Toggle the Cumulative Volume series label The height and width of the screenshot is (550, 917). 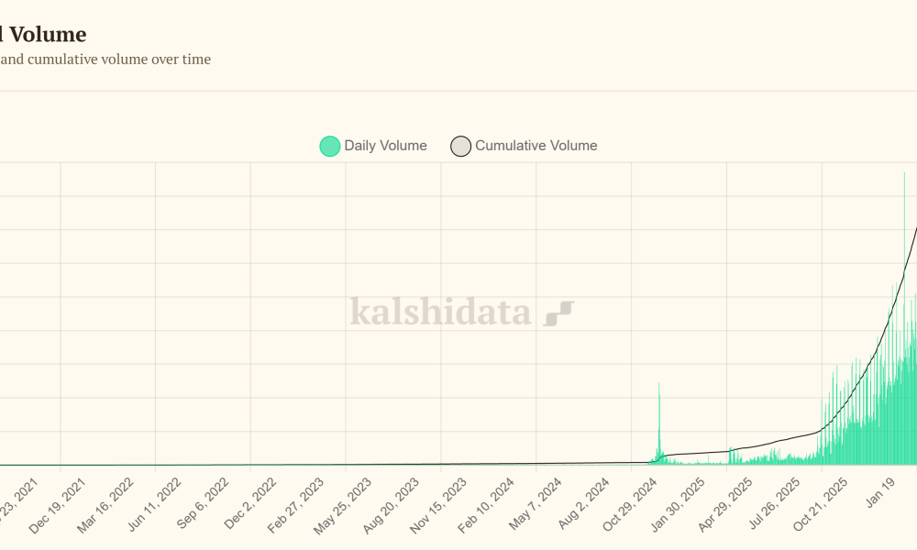pyautogui.click(x=536, y=146)
